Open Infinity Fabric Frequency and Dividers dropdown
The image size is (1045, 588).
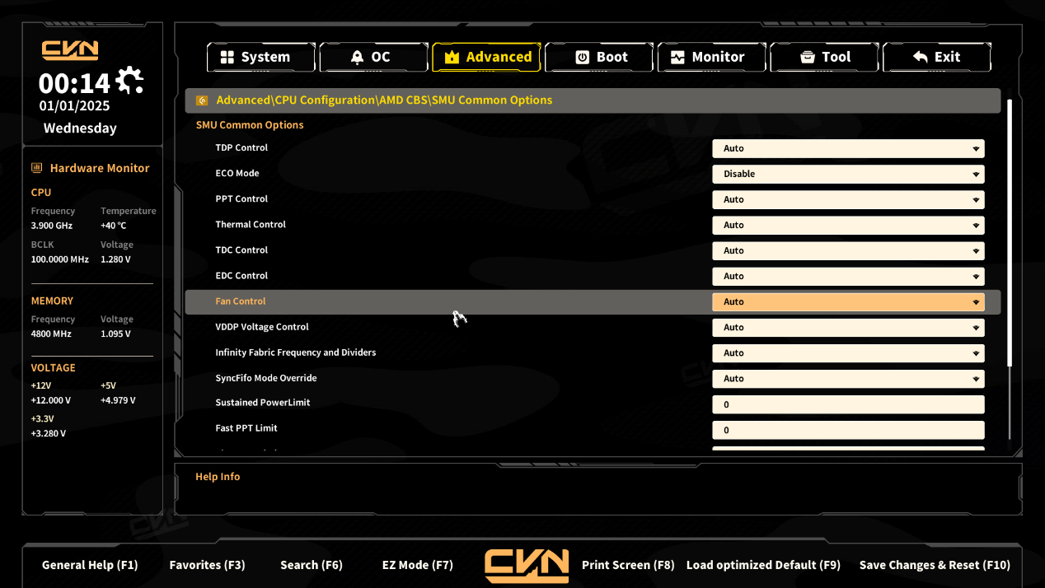coord(848,353)
